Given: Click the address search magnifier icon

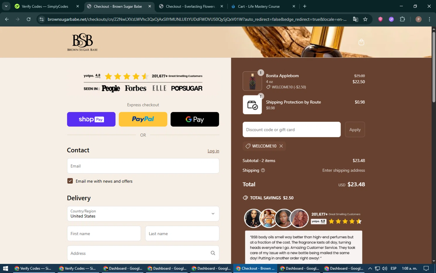Looking at the screenshot, I should coord(213,253).
